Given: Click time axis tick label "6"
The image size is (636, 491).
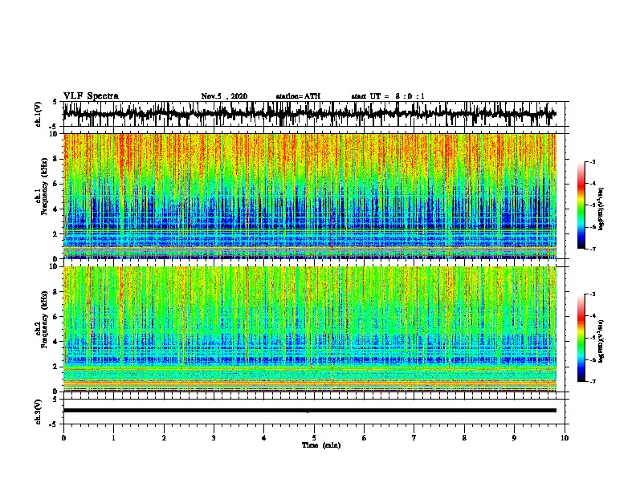Looking at the screenshot, I should click(x=365, y=437).
